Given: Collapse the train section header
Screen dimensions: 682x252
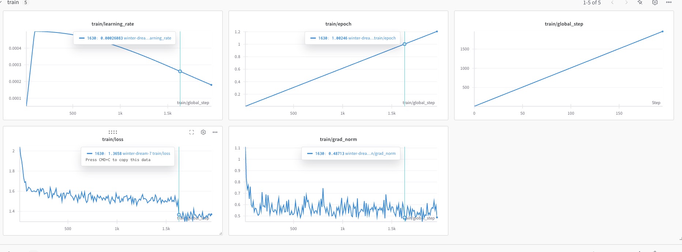Looking at the screenshot, I should click(x=1, y=2).
